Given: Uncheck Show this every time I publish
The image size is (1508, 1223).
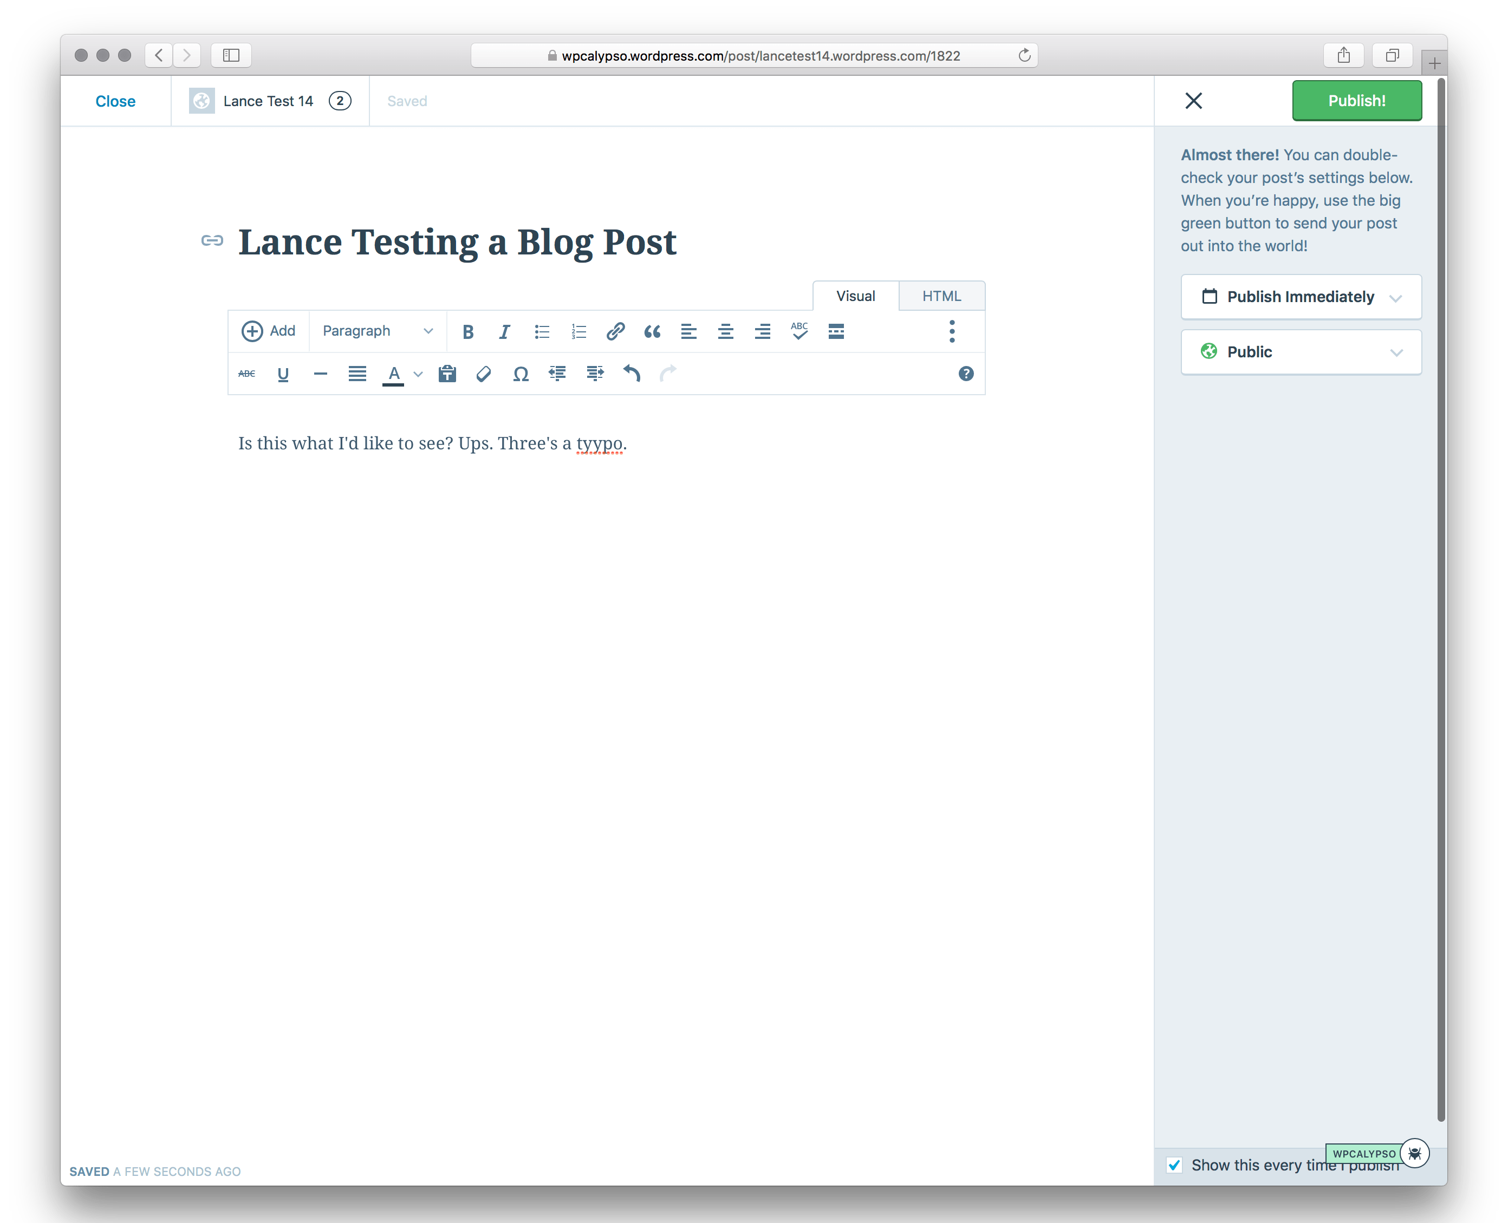Looking at the screenshot, I should [1174, 1166].
